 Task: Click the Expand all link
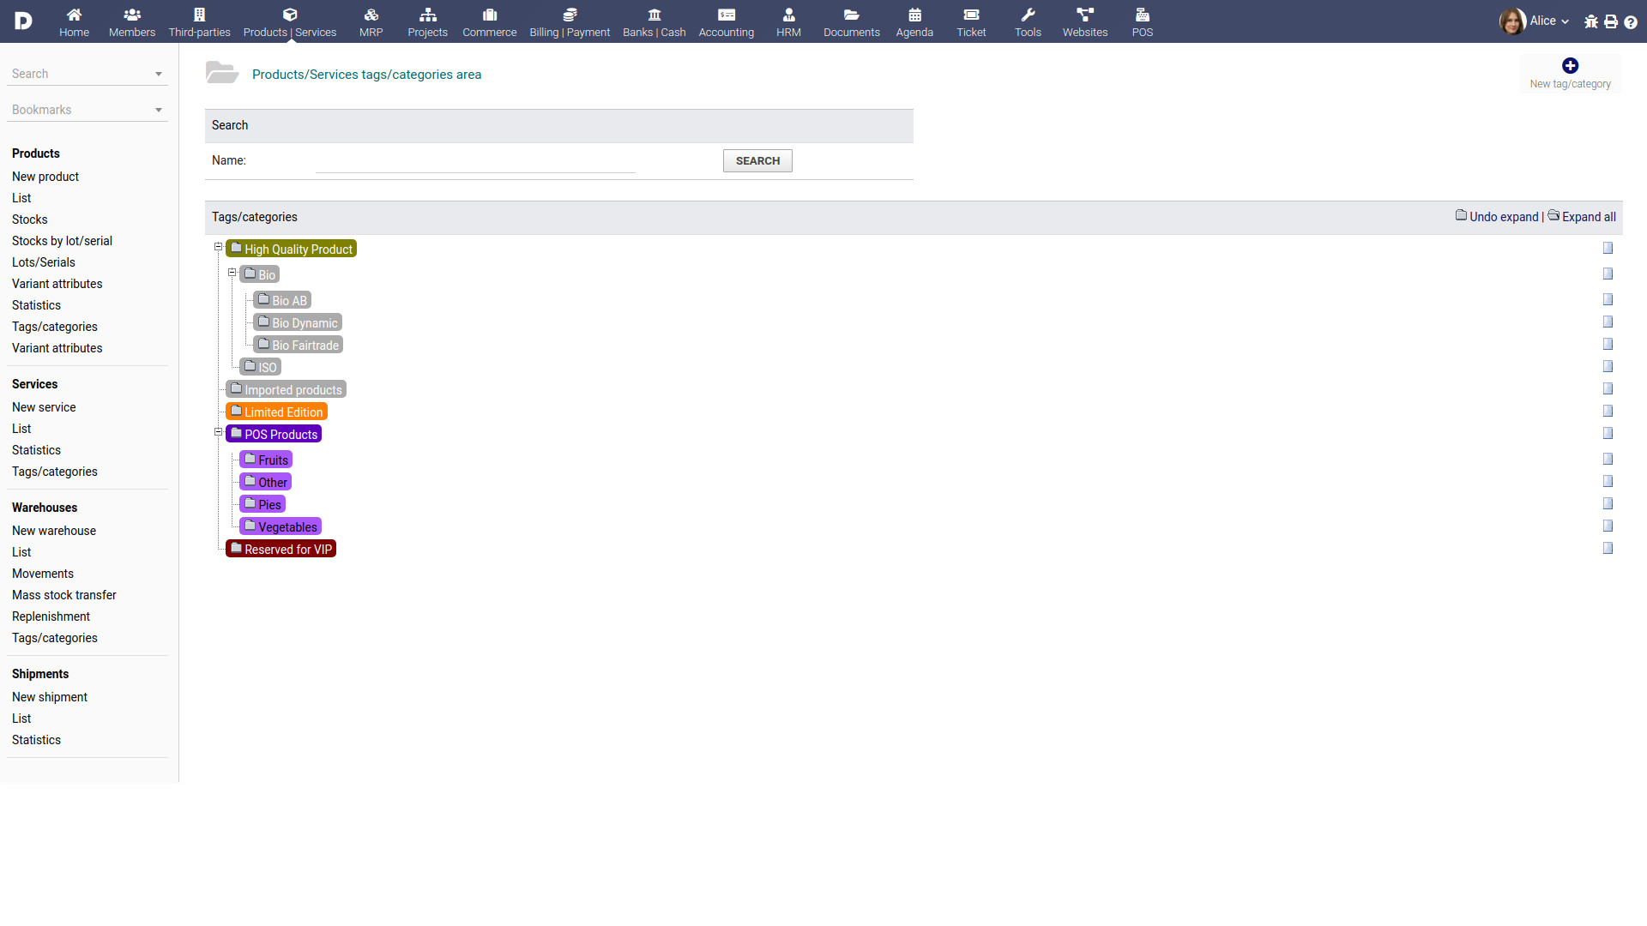point(1588,217)
